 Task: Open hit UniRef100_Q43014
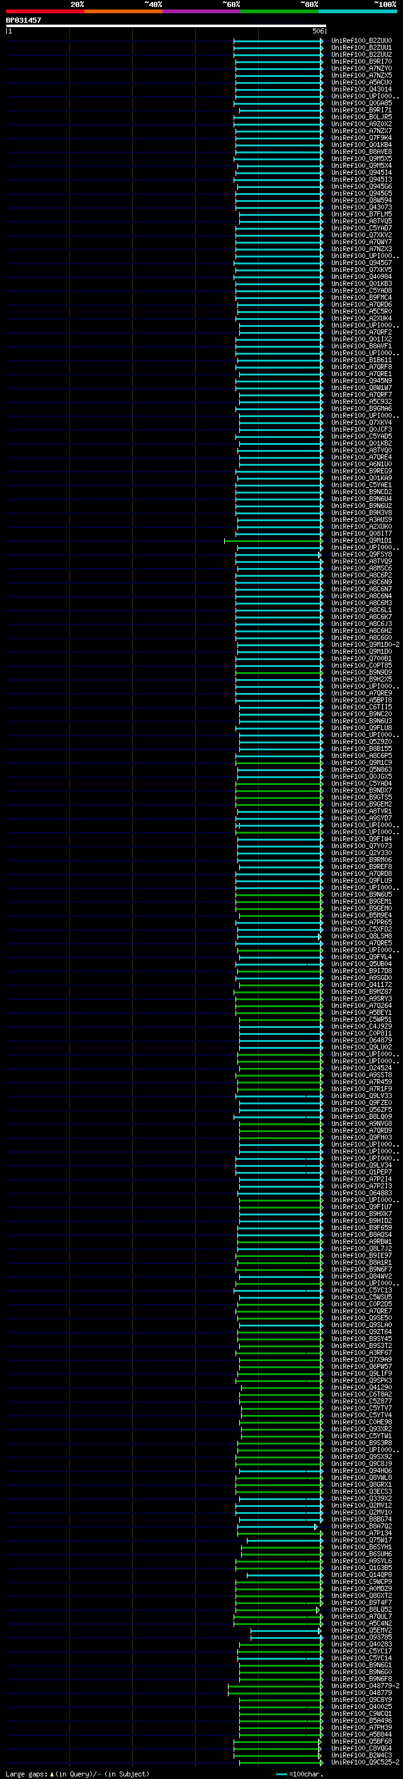(361, 89)
